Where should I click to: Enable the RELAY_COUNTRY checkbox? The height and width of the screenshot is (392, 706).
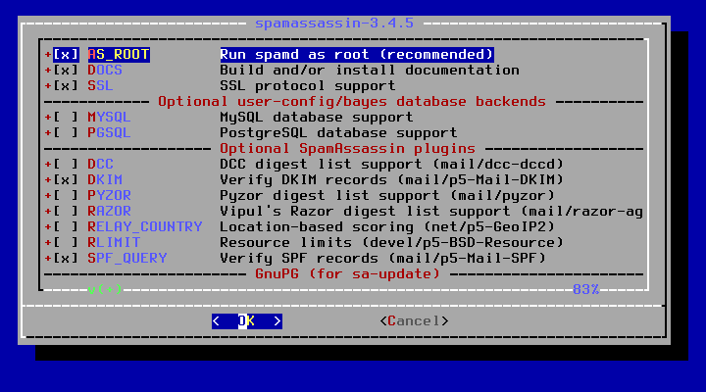click(67, 226)
